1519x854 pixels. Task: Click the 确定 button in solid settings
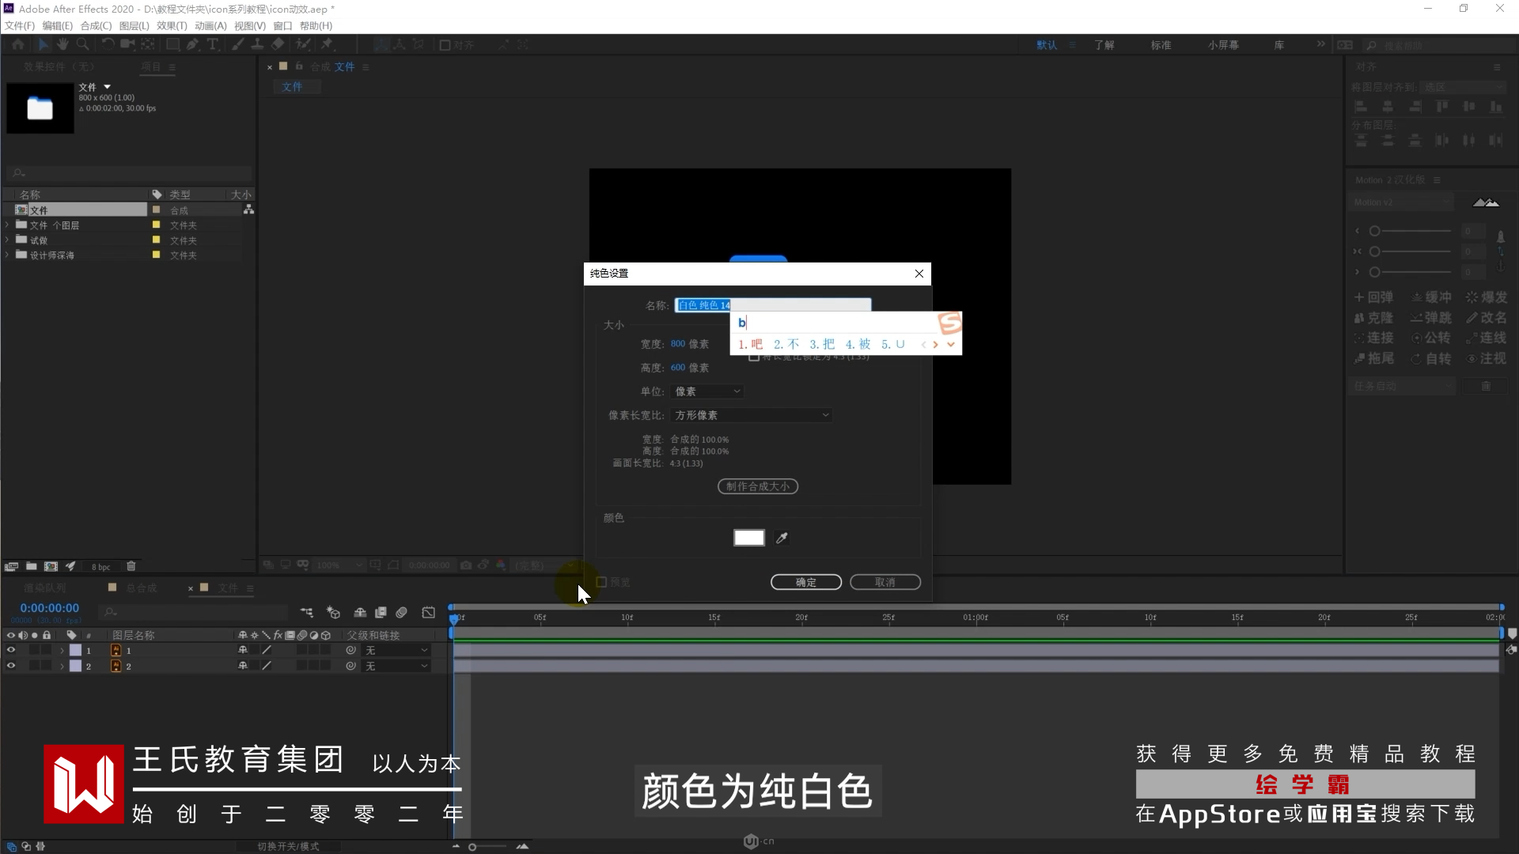click(x=805, y=583)
